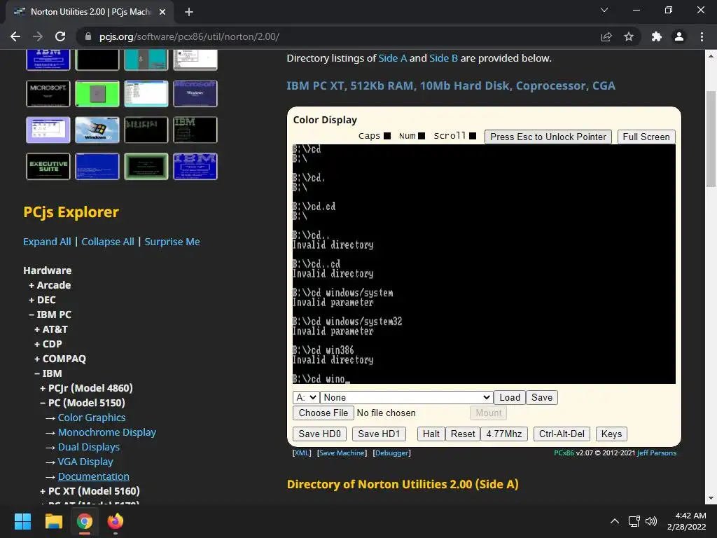The width and height of the screenshot is (717, 538).
Task: Open the Documentation link
Action: tap(93, 476)
